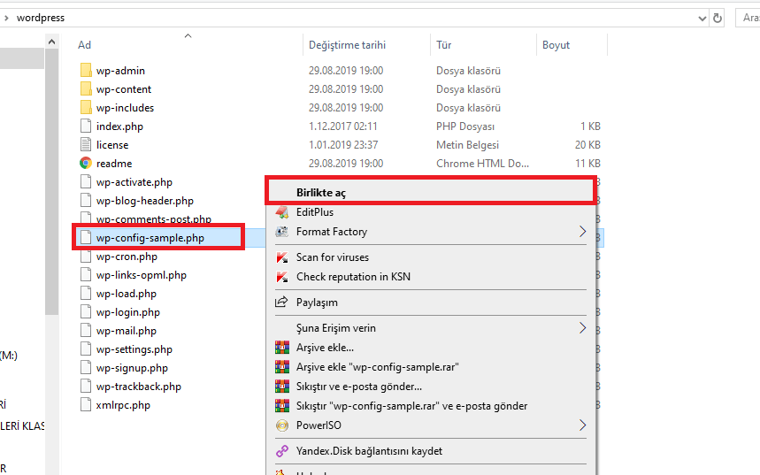This screenshot has height=475, width=760.
Task: Click the PowerISO disc icon
Action: tap(282, 425)
